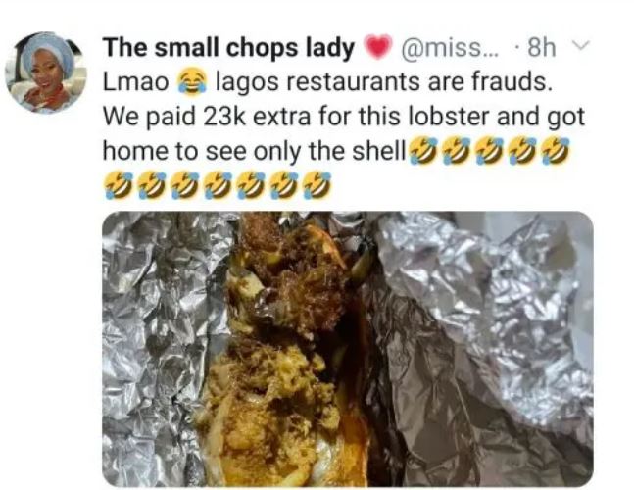The width and height of the screenshot is (634, 490).
Task: Click text "home to see only the shell"
Action: click(x=255, y=151)
